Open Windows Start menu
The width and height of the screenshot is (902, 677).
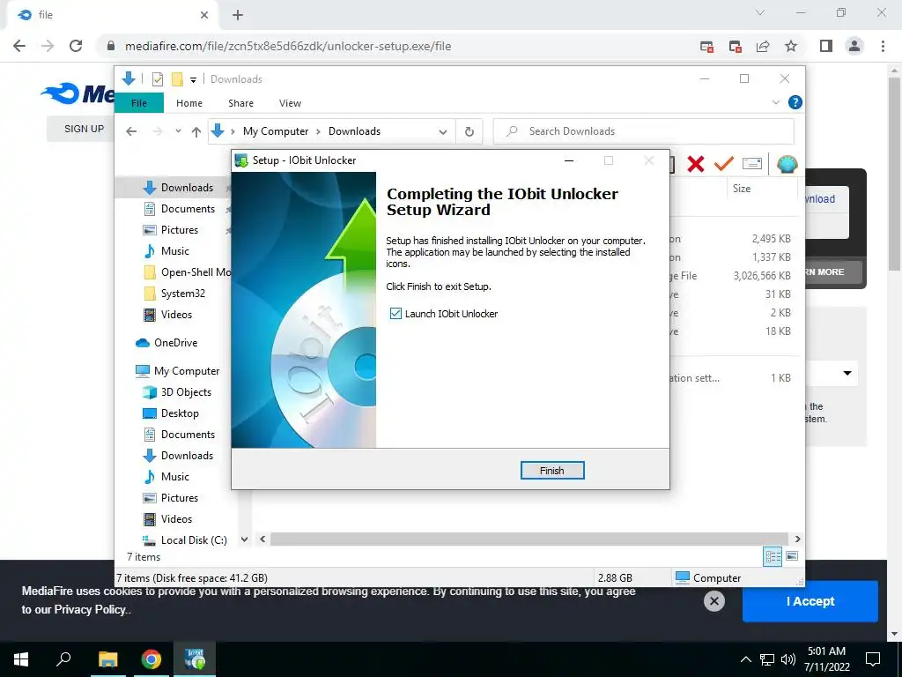[x=21, y=659]
